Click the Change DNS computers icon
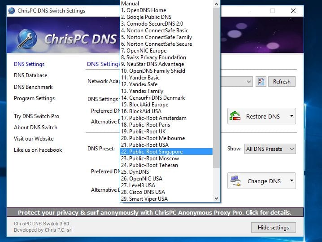 click(x=235, y=181)
